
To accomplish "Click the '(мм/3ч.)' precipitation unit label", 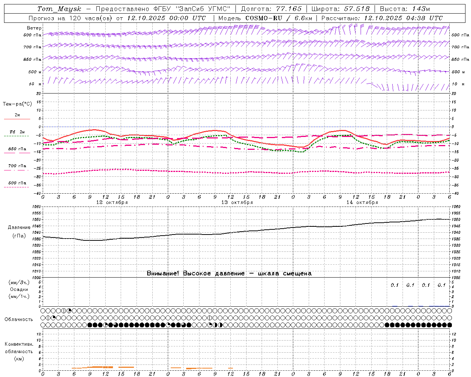I will [x=19, y=283].
